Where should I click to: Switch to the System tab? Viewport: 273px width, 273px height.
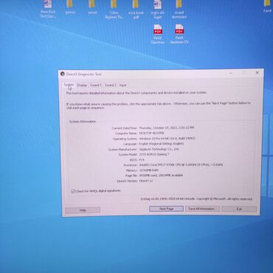[69, 85]
